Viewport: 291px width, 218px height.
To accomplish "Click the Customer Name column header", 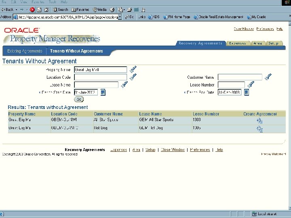I will (x=108, y=114).
